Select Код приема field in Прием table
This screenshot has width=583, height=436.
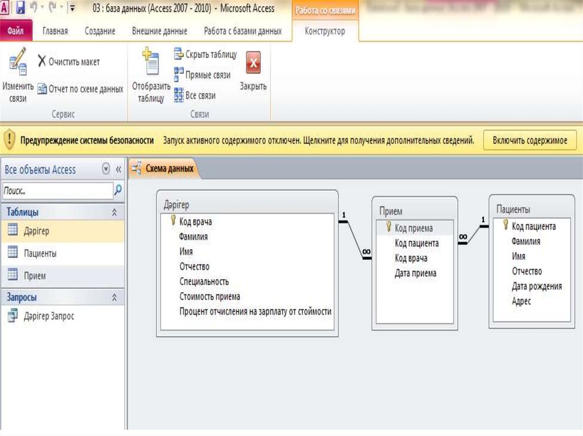pyautogui.click(x=414, y=228)
